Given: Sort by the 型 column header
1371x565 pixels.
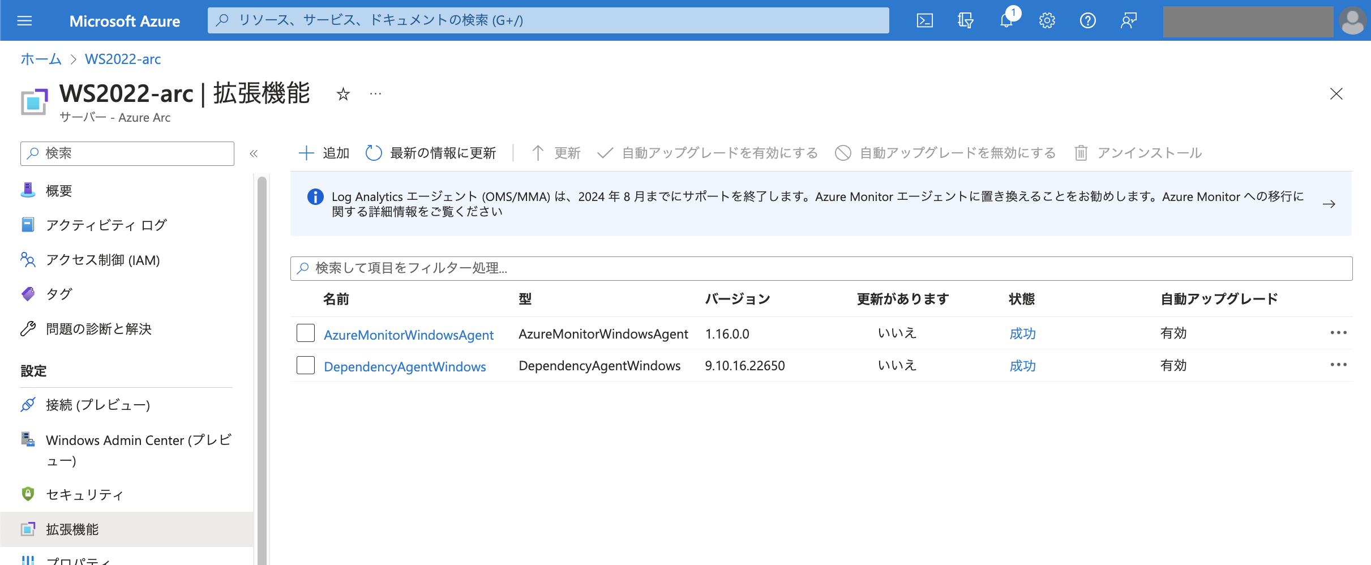Looking at the screenshot, I should (525, 299).
